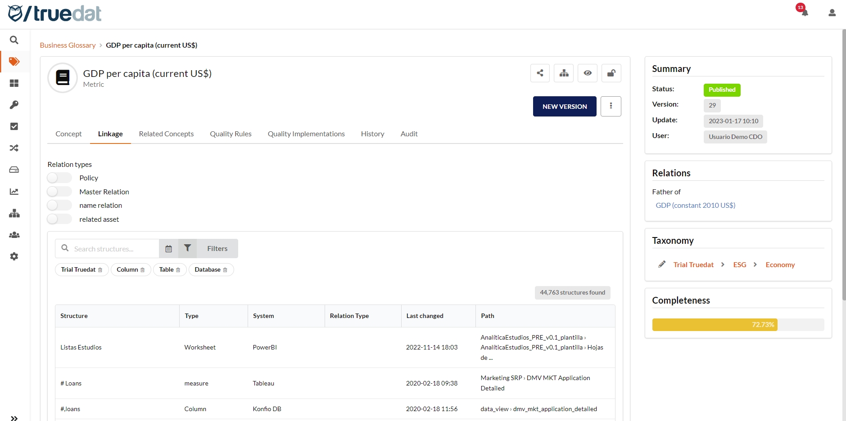Open the History tab
This screenshot has width=846, height=421.
coord(372,134)
